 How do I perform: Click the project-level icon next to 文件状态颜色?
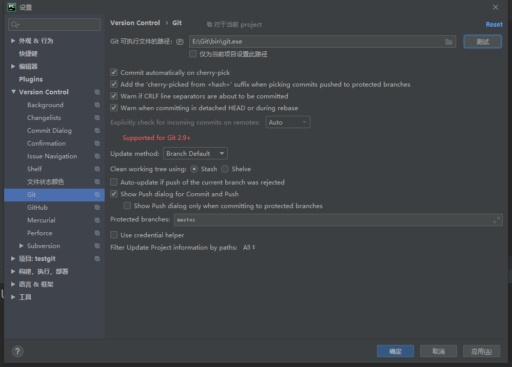pyautogui.click(x=97, y=181)
